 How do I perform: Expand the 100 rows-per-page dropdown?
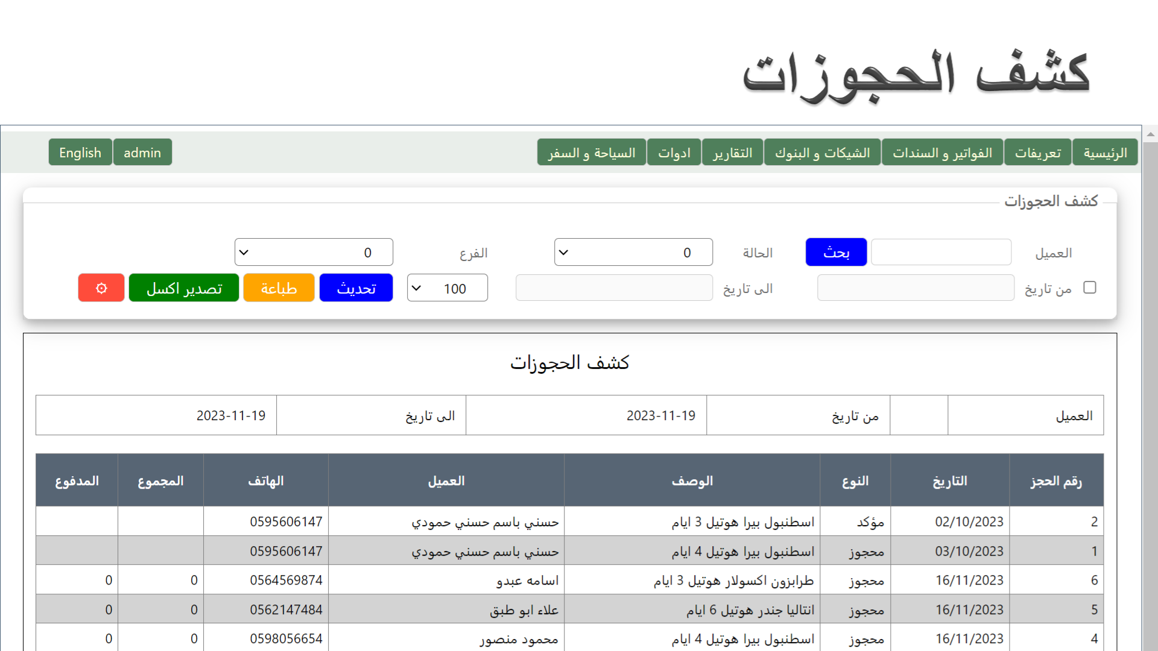tap(447, 288)
